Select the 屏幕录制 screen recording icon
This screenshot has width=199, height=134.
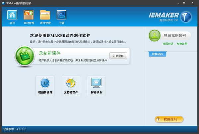coord(96,83)
